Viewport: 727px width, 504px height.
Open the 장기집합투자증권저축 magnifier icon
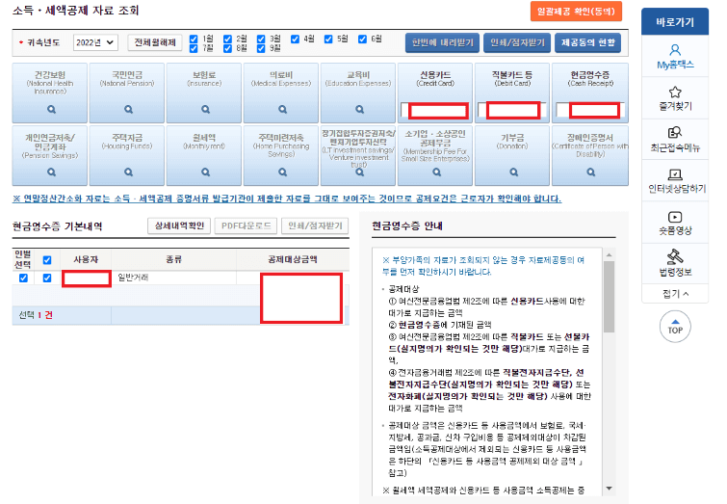pyautogui.click(x=359, y=172)
